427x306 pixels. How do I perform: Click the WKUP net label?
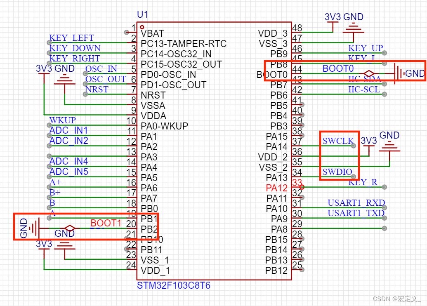[x=63, y=120]
